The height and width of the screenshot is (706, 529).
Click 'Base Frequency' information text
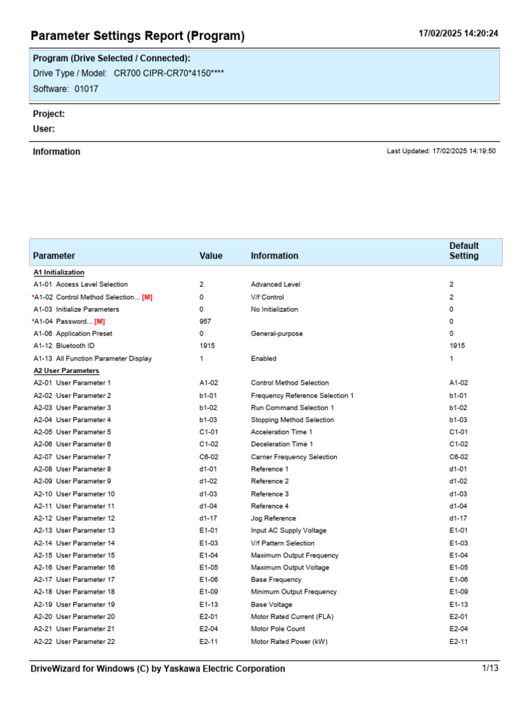pos(276,579)
